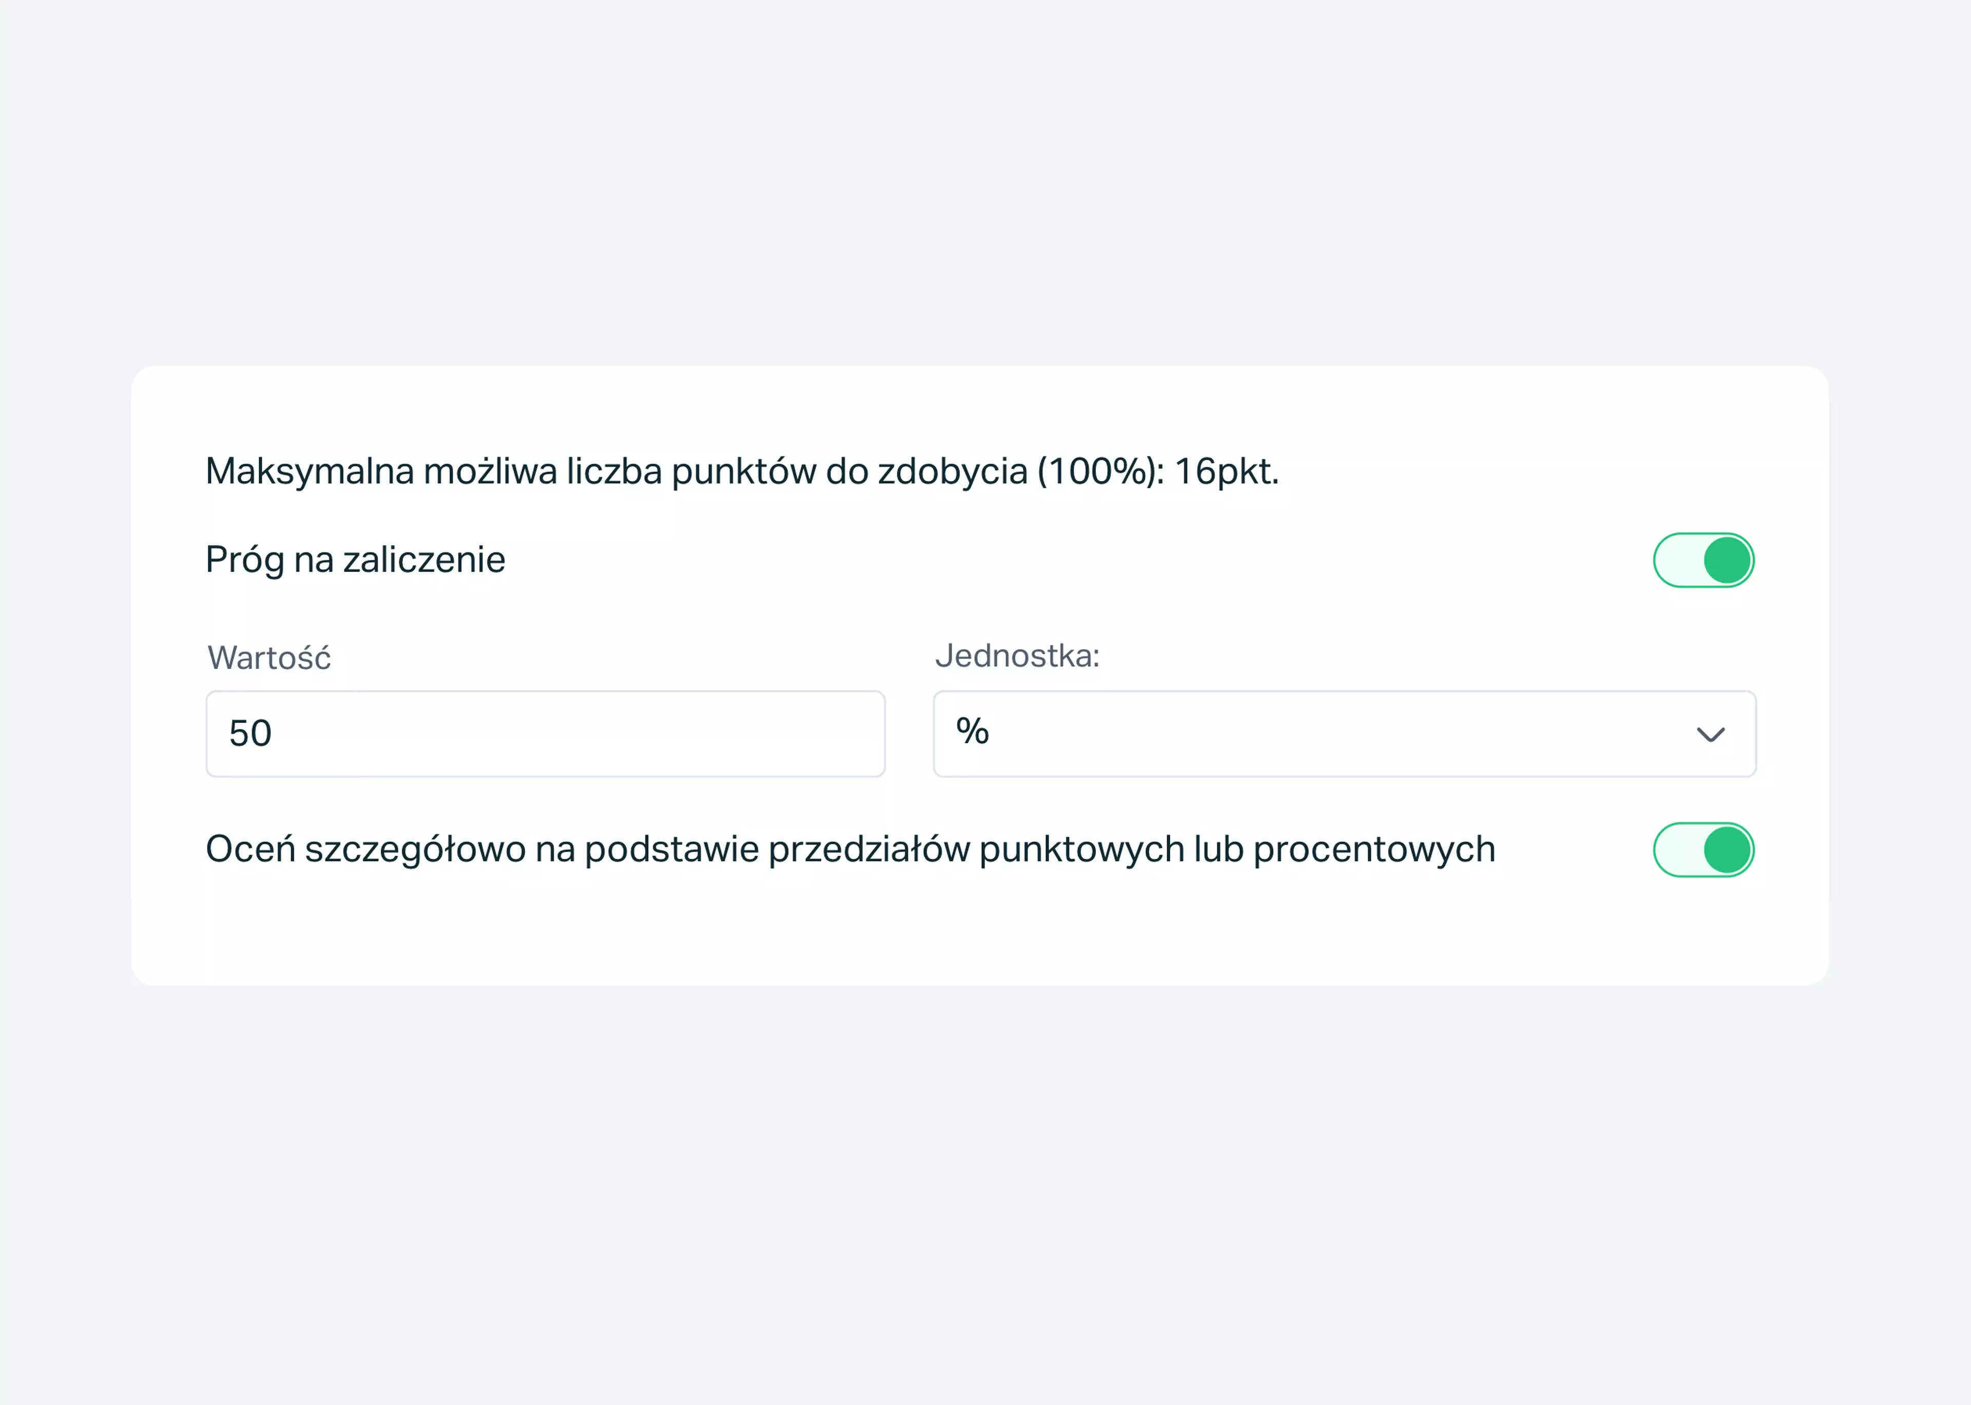
Task: Click the green knob of Próg na zaliczenie toggle
Action: pos(1727,560)
